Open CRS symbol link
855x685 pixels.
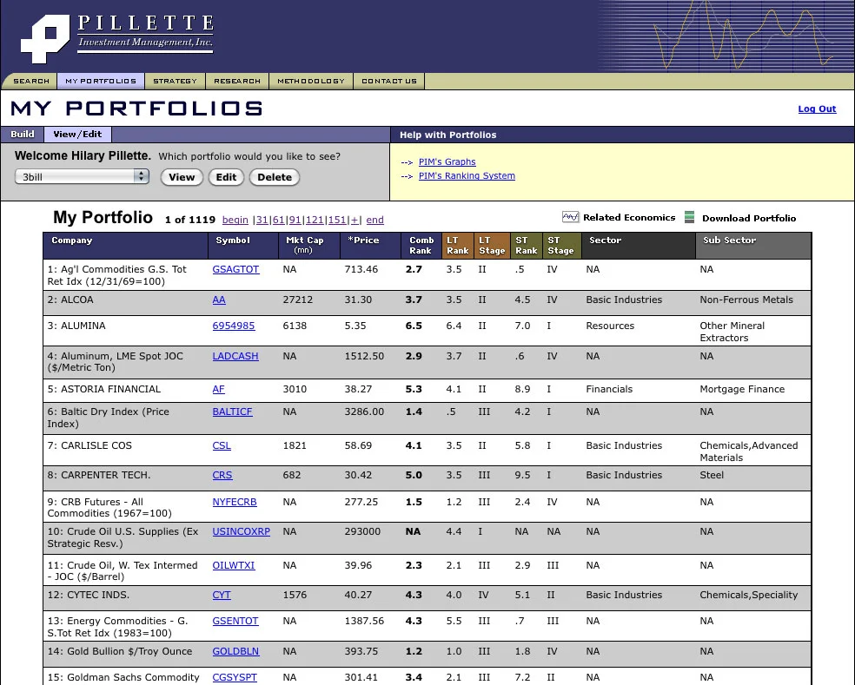click(222, 475)
